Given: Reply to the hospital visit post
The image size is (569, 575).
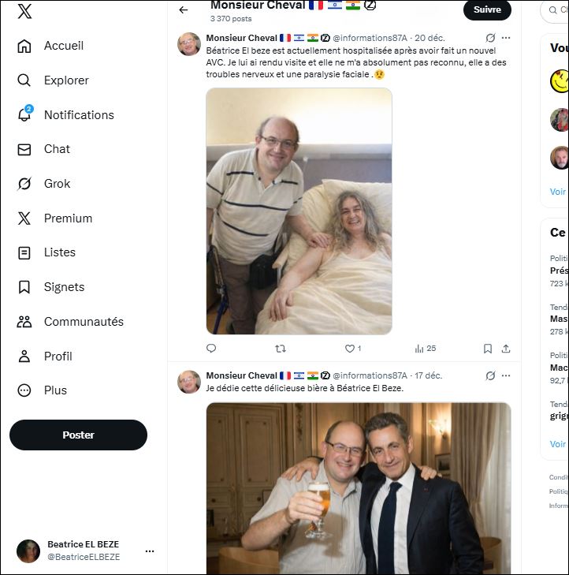Looking at the screenshot, I should click(x=211, y=348).
